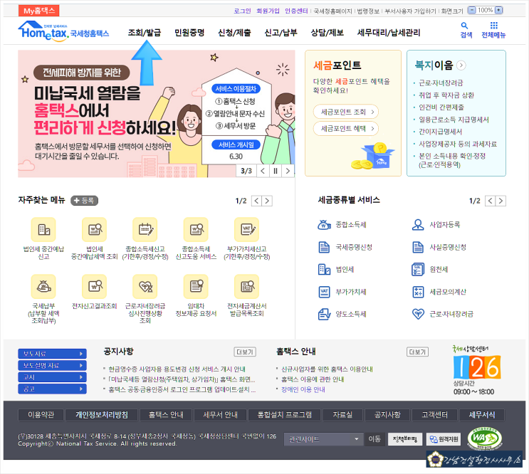Screen dimensions: 529x474
Task: Open the 조회/발급 menu
Action: pos(145,33)
